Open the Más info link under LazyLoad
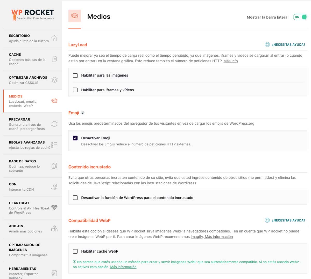 point(230,61)
